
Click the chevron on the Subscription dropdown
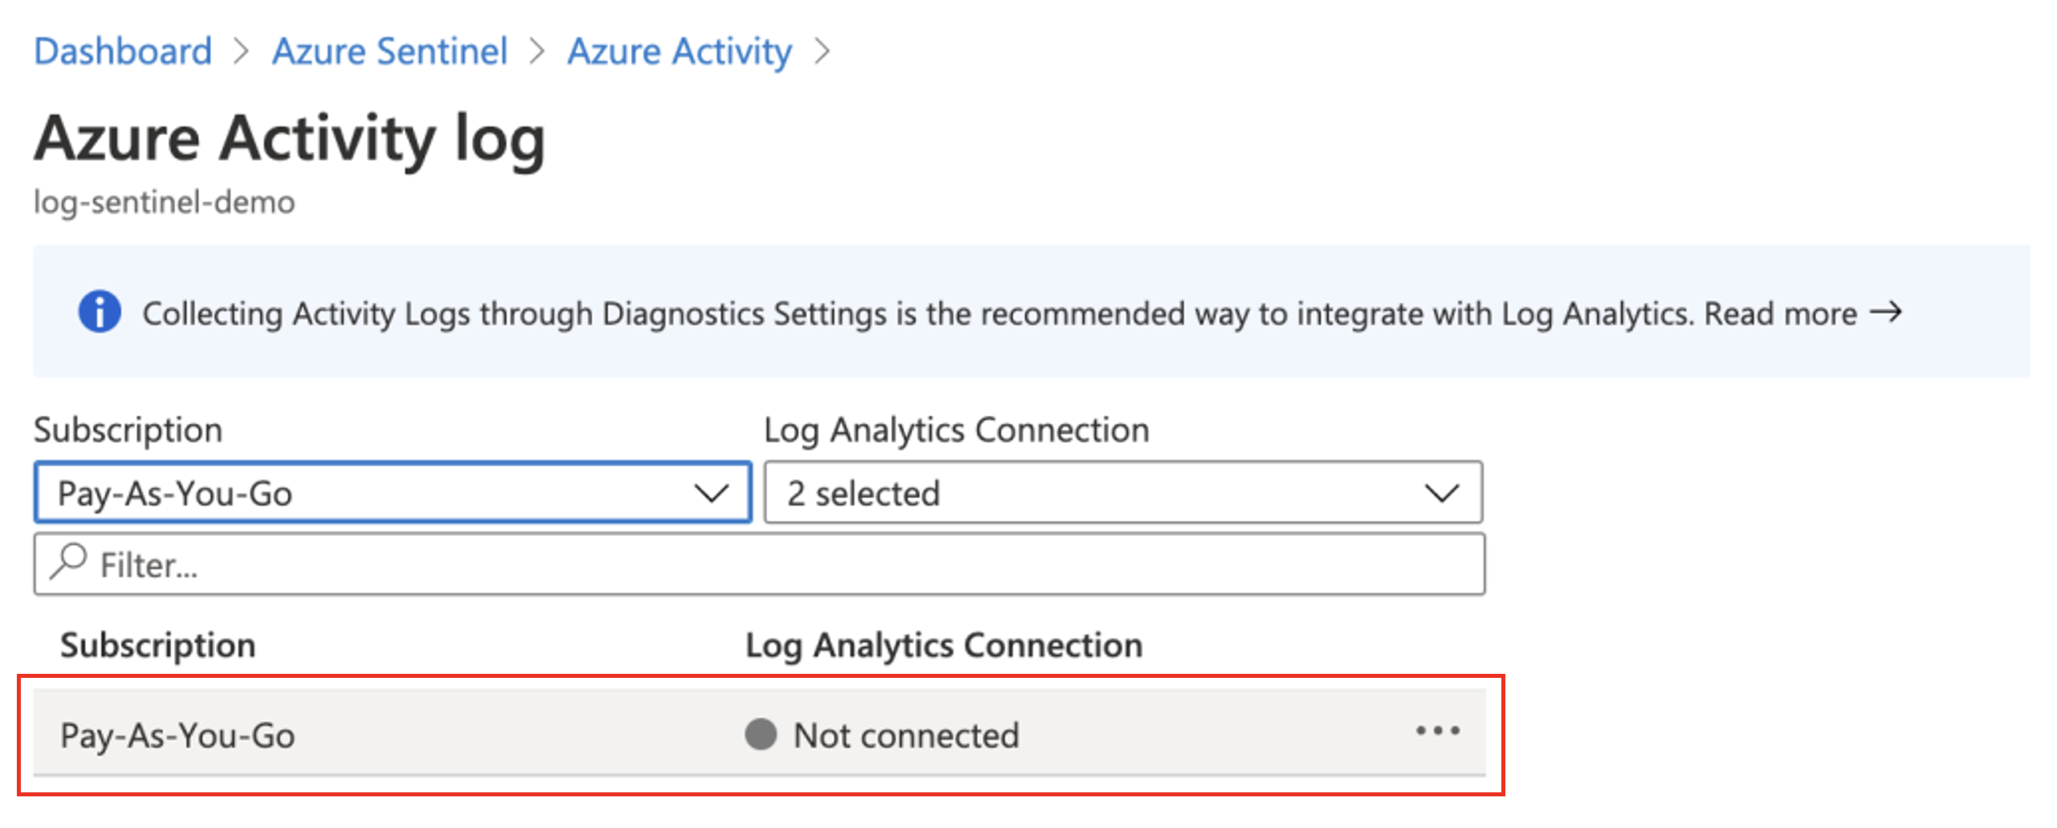(713, 493)
